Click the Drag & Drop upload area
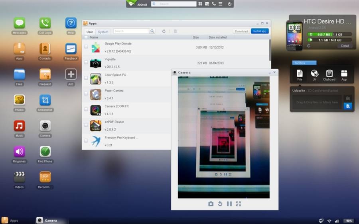The image size is (359, 224). pos(317,102)
